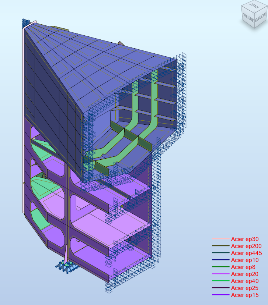
Task: Select the Acier ep200 legend entry text
Action: (x=246, y=246)
